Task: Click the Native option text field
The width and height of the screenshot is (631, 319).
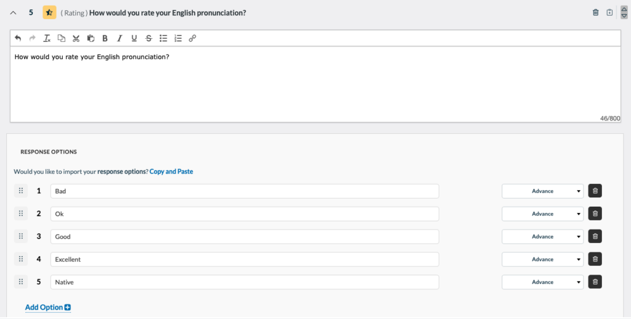Action: coord(245,282)
